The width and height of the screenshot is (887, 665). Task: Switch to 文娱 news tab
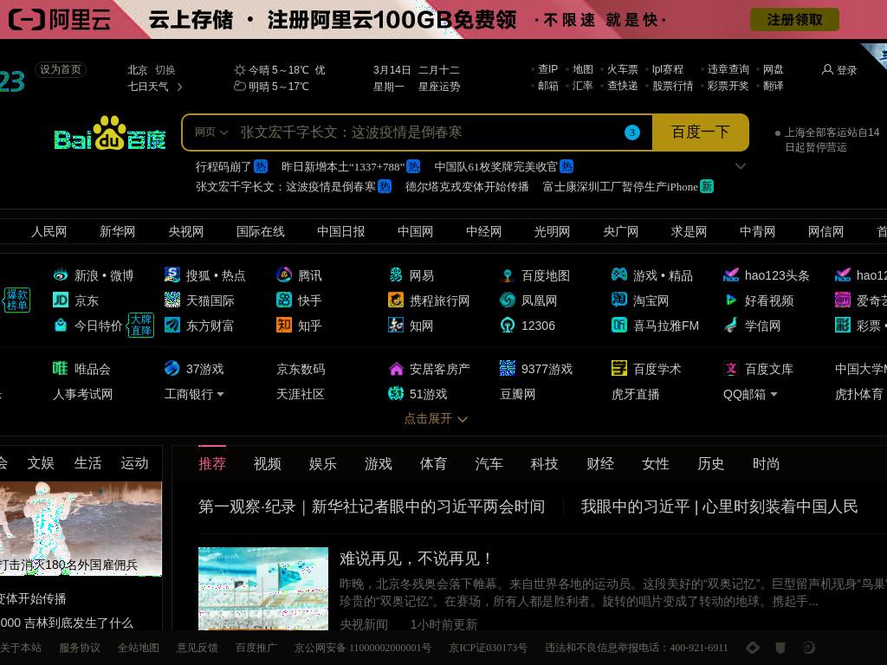tap(41, 463)
